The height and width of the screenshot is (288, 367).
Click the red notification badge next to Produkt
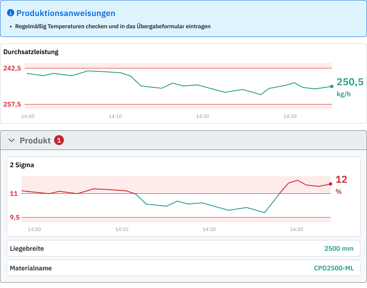click(x=59, y=141)
